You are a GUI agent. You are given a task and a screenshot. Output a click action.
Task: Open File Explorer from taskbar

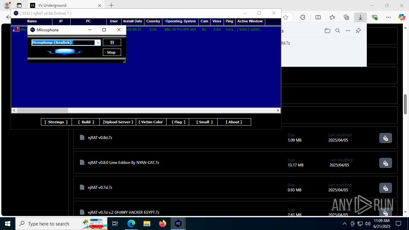[x=147, y=224]
